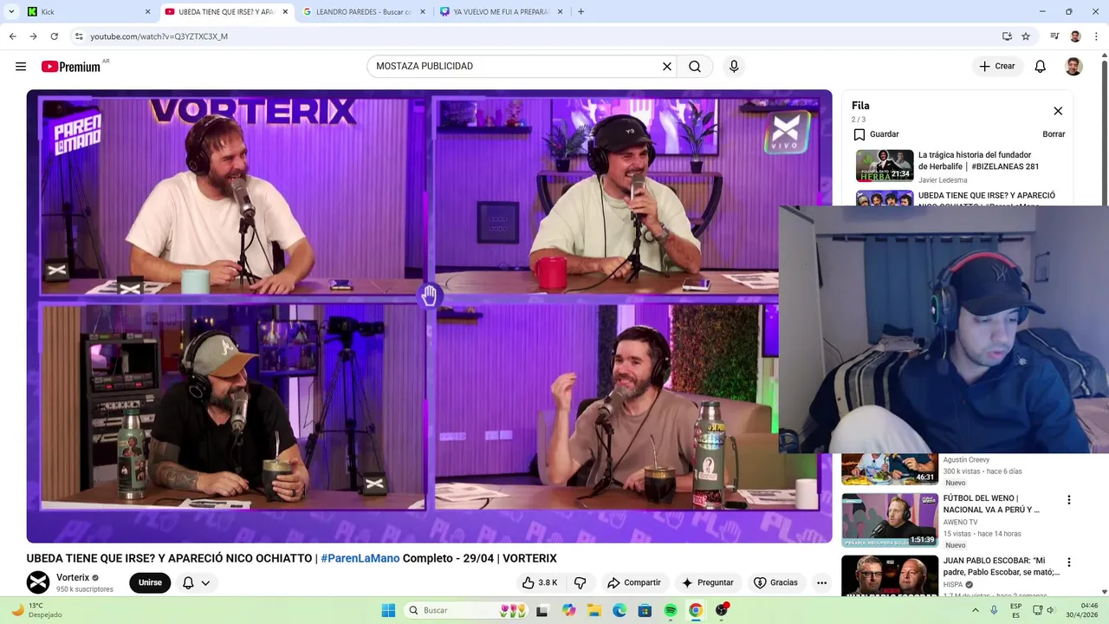The image size is (1109, 624).
Task: Click the main video player
Action: point(429,316)
